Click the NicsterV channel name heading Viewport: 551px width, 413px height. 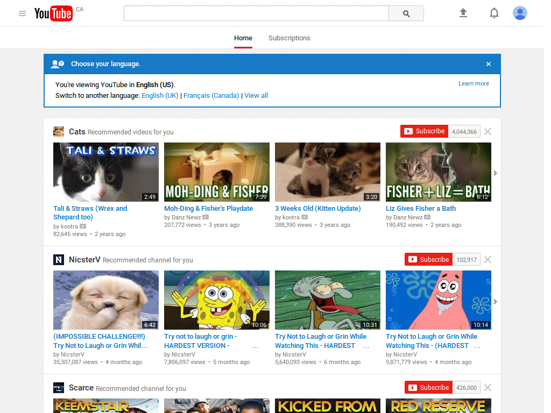(x=84, y=260)
